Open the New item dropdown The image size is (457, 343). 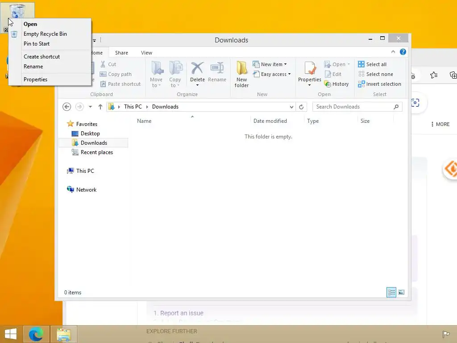(270, 64)
